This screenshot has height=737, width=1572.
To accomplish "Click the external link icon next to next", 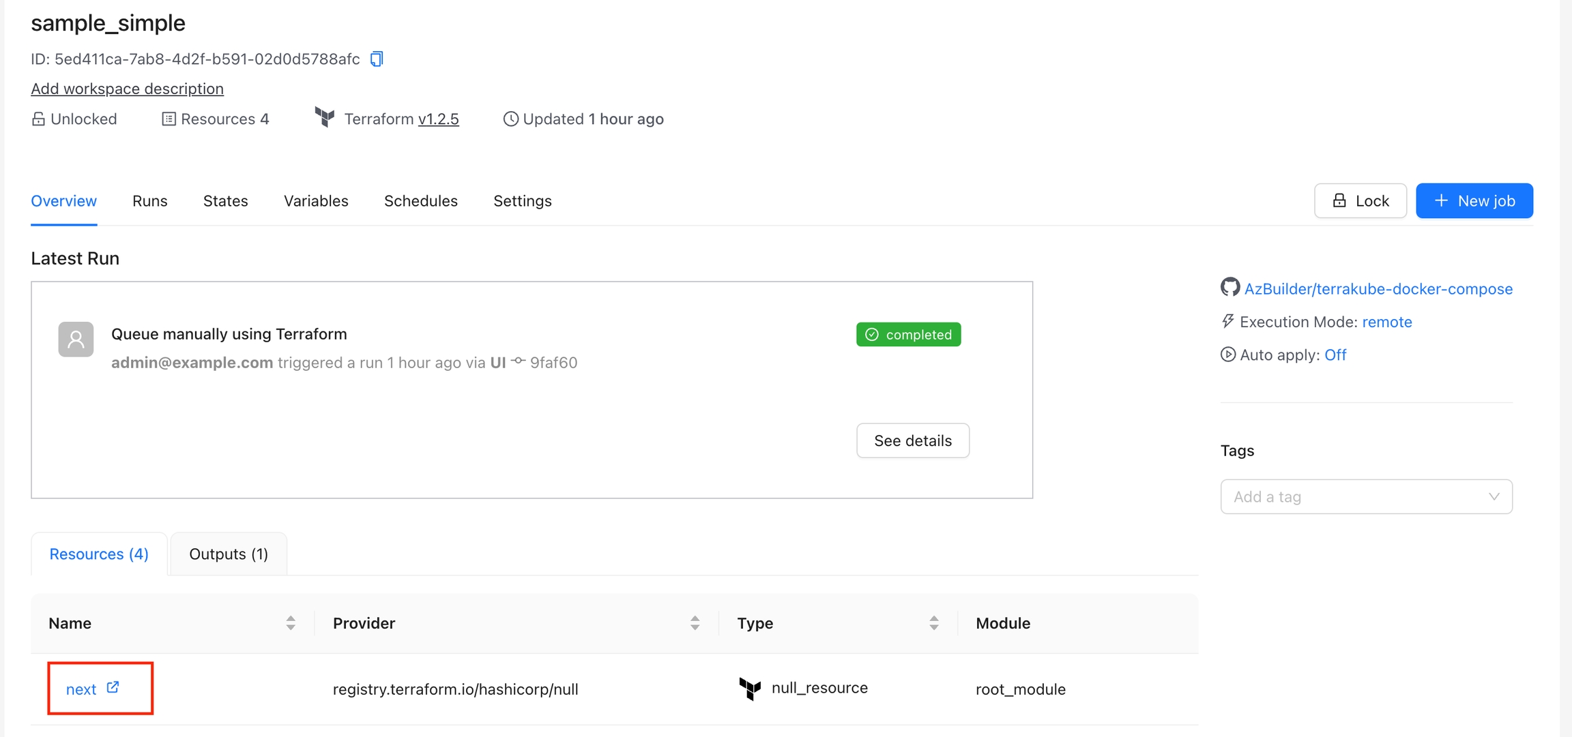I will coord(113,687).
